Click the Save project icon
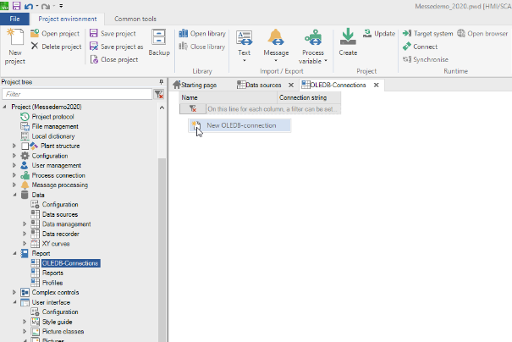 tap(94, 34)
